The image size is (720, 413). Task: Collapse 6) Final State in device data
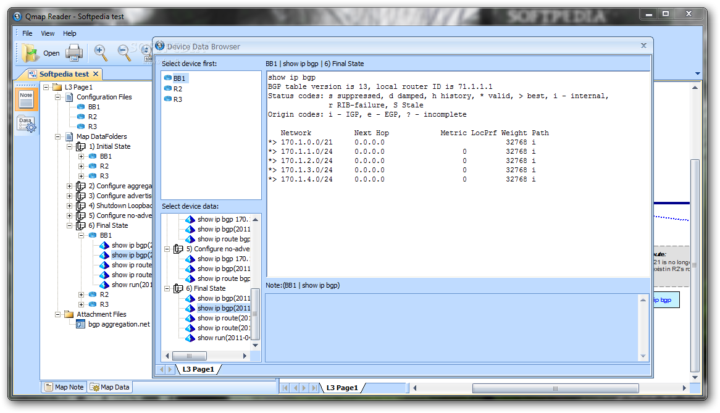[167, 288]
